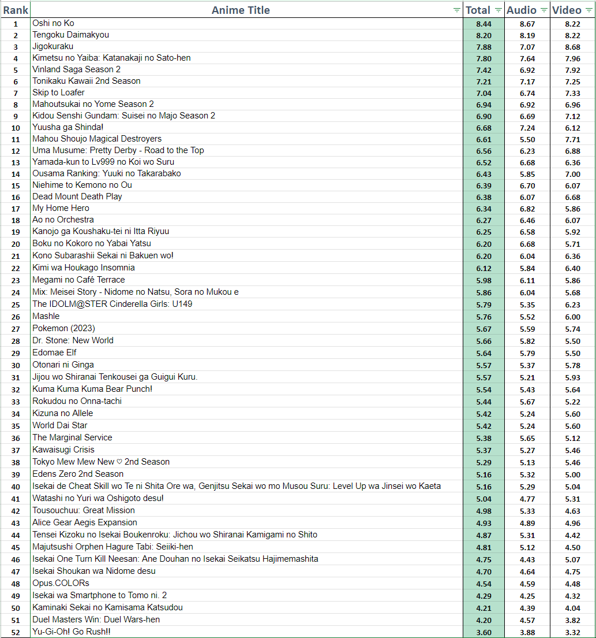Select the Yu-Gi-Oh! Go Rush!! title cell
The width and height of the screenshot is (596, 638).
72,632
